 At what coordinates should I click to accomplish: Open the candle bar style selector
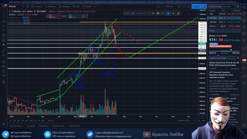pyautogui.click(x=28, y=7)
